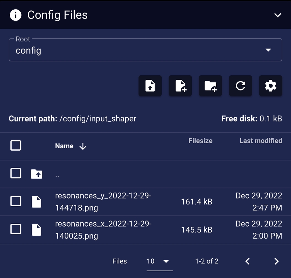Sort files by Name column header
This screenshot has width=291, height=278.
[x=64, y=146]
